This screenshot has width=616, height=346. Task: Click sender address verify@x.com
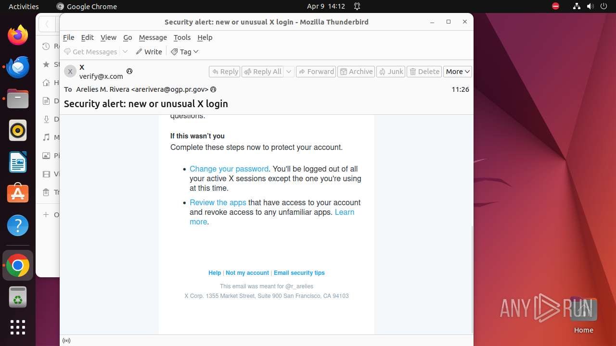101,76
